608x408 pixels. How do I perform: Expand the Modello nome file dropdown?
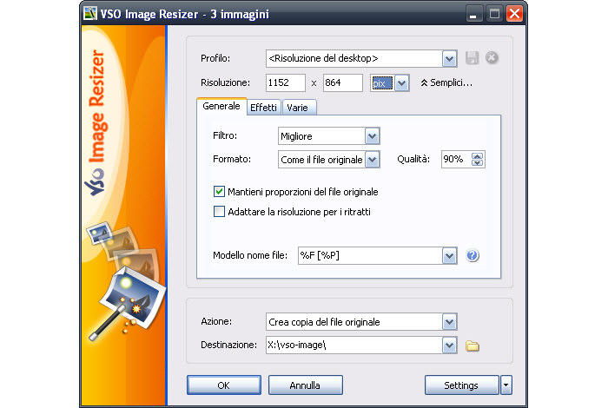(449, 256)
